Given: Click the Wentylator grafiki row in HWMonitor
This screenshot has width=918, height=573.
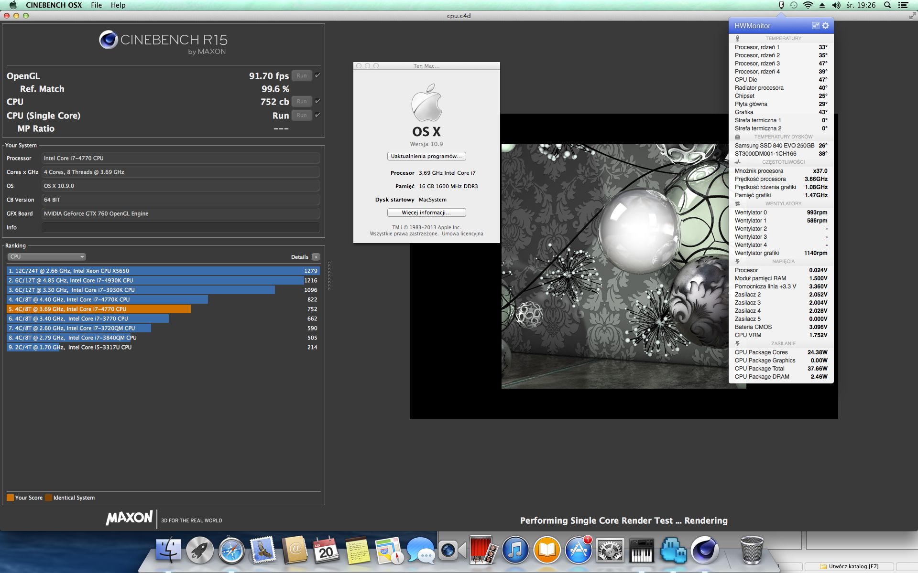Looking at the screenshot, I should point(781,253).
